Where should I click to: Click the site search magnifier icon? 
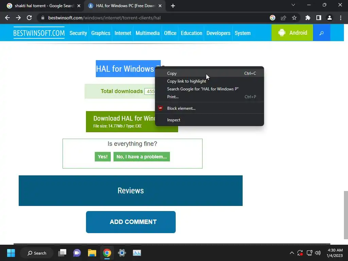click(x=321, y=33)
